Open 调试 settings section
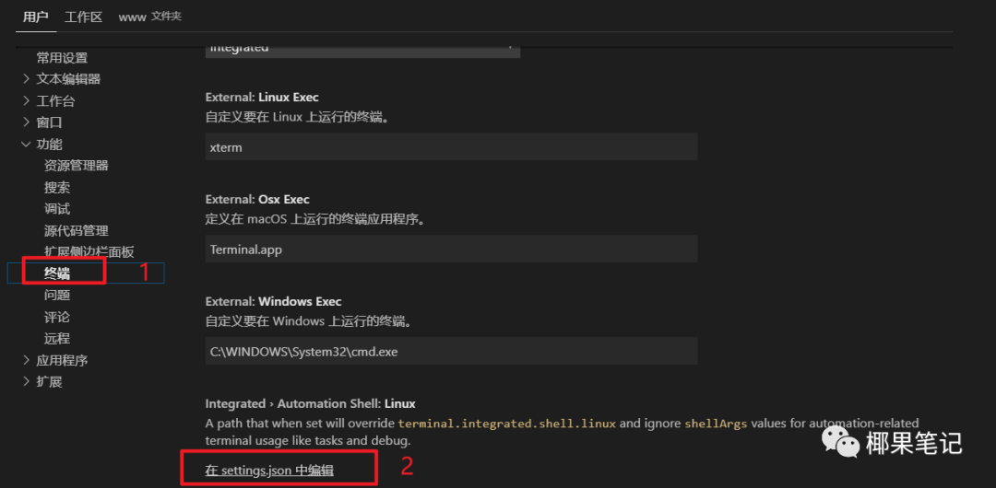This screenshot has height=488, width=996. 57,209
